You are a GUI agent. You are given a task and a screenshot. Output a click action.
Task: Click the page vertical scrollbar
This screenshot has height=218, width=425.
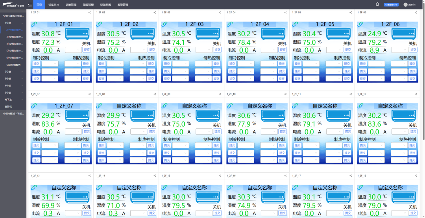423,79
